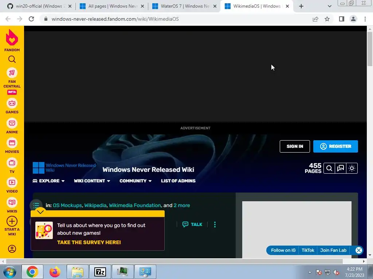Click the horizontal scrollbar thumb
373x279 pixels.
click(174, 261)
